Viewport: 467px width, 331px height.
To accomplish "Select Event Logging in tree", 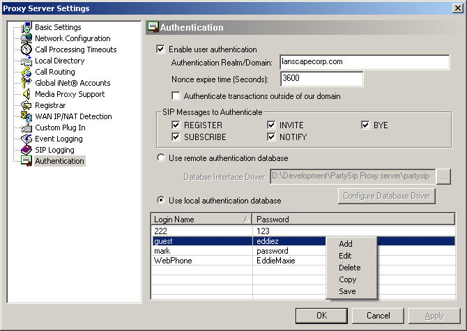I will pyautogui.click(x=59, y=139).
